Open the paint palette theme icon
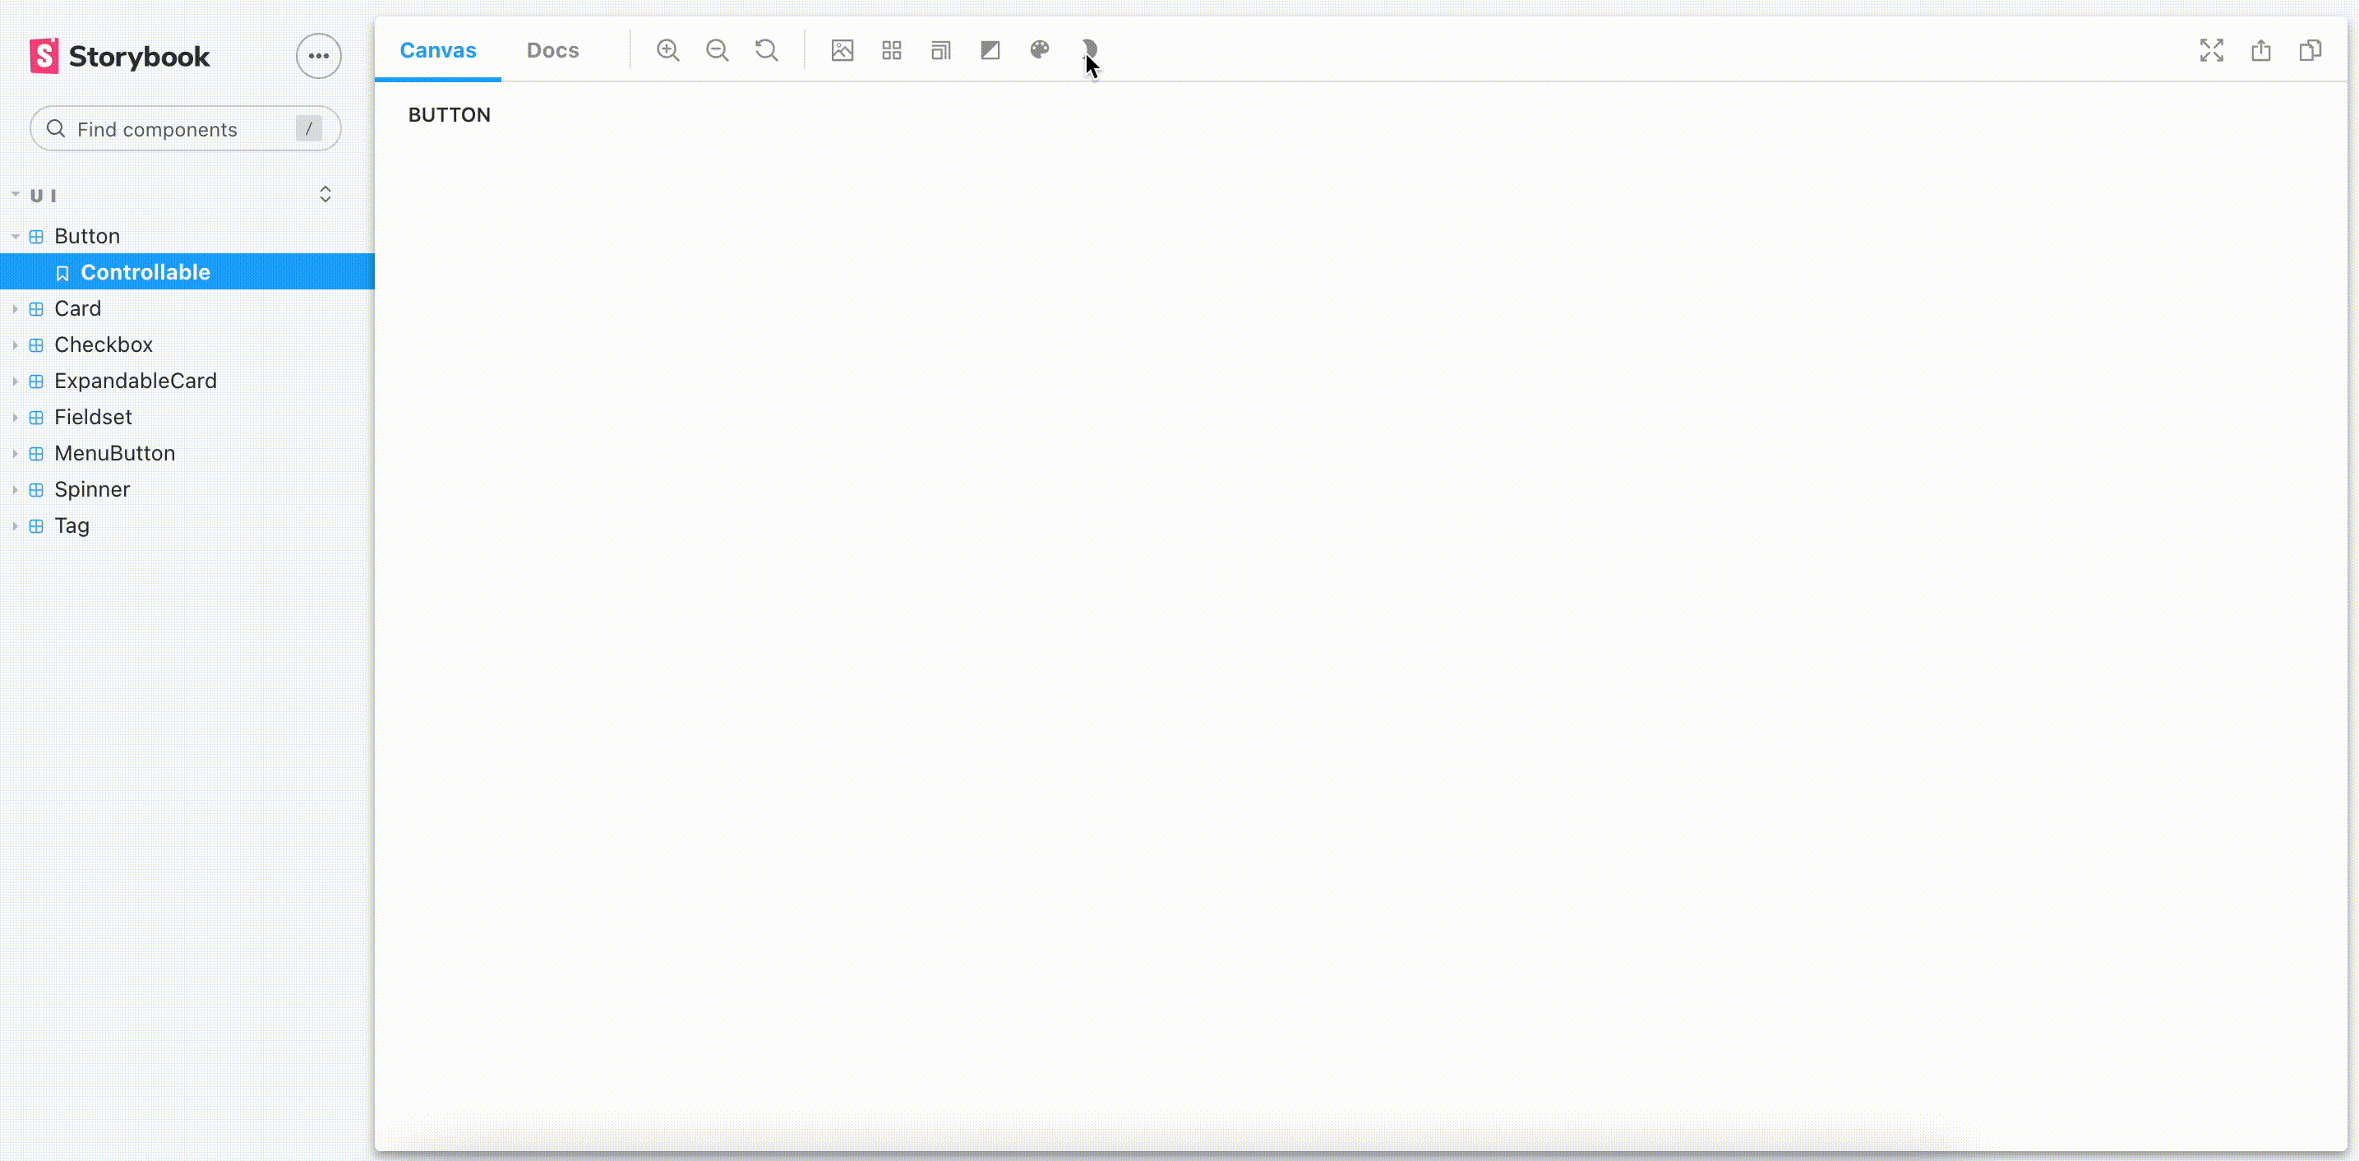Viewport: 2359px width, 1161px height. pyautogui.click(x=1040, y=49)
